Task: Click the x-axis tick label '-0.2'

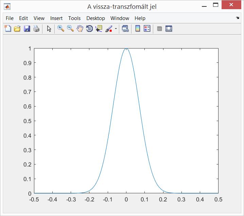Action: coord(89,199)
